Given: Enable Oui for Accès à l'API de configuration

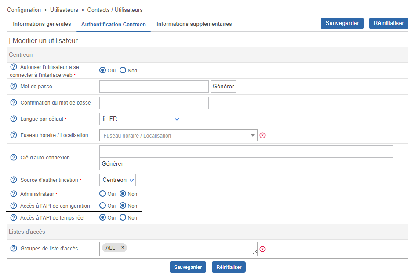Looking at the screenshot, I should (103, 206).
